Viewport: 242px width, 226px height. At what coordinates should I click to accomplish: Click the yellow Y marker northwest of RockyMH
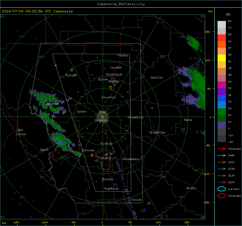56,66
